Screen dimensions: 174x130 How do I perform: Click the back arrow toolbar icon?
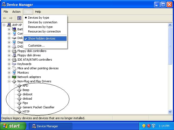click(5, 18)
